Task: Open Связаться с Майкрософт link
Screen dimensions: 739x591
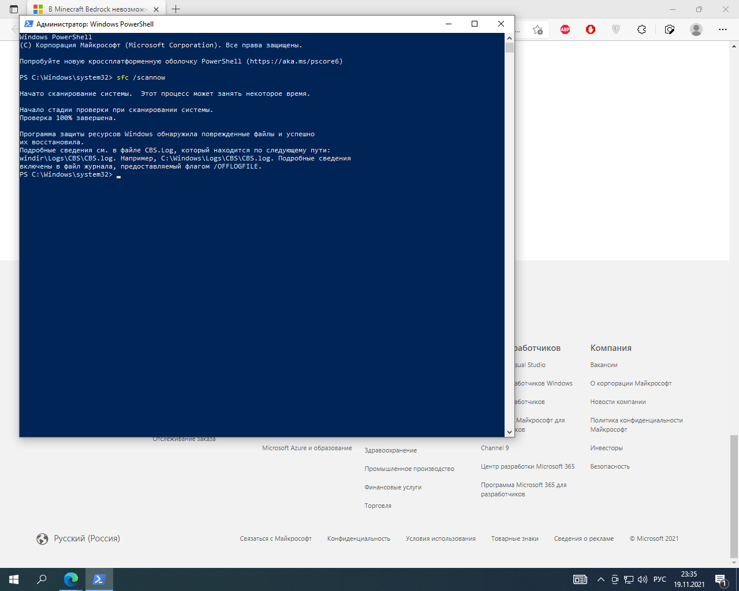Action: click(275, 538)
